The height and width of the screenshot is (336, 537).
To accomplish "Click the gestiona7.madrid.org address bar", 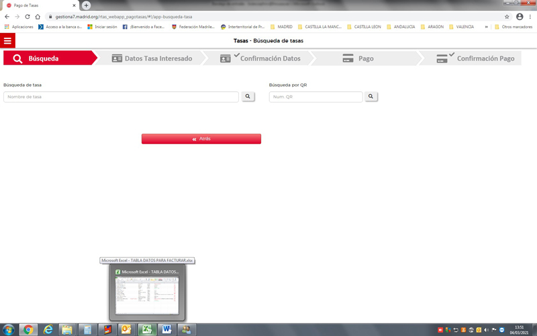I will [277, 16].
